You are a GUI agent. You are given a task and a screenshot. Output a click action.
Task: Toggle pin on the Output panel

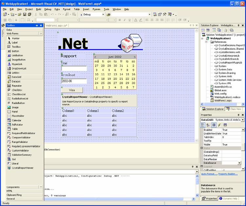(x=193, y=167)
